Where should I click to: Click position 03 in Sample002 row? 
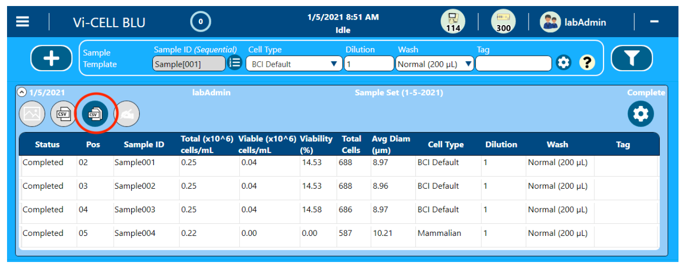[83, 186]
